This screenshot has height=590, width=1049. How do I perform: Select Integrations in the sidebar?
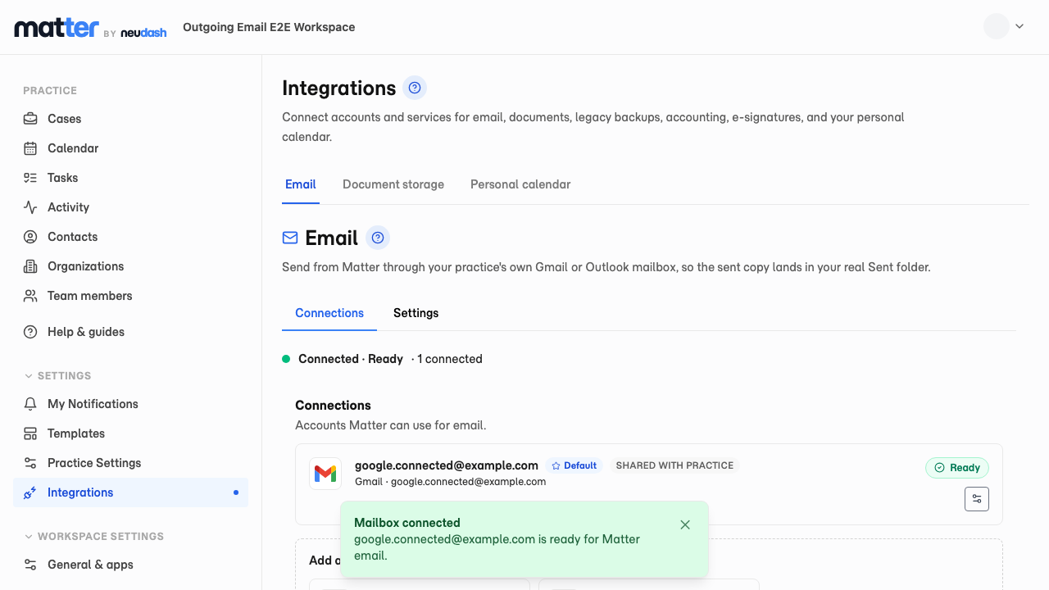(x=130, y=492)
